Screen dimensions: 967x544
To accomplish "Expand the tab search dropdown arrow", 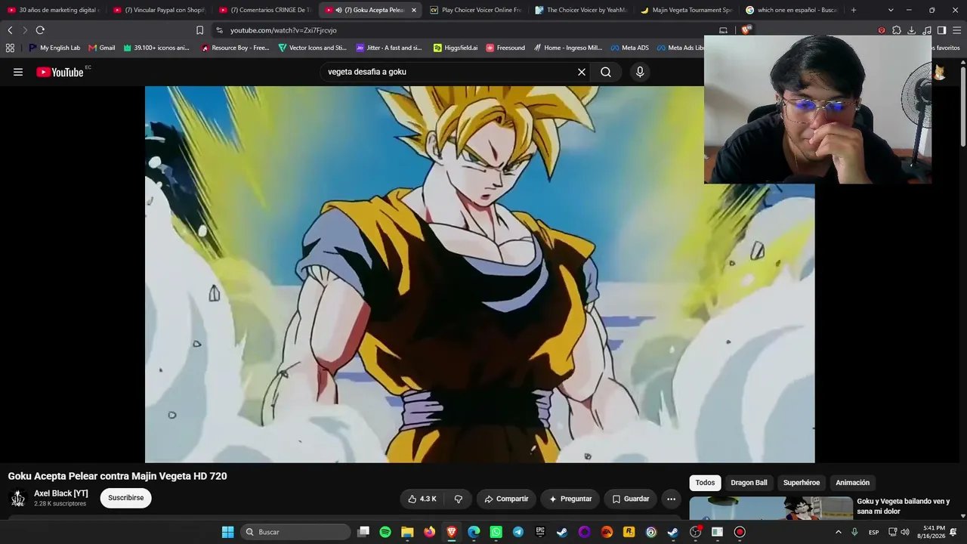I will pyautogui.click(x=891, y=10).
